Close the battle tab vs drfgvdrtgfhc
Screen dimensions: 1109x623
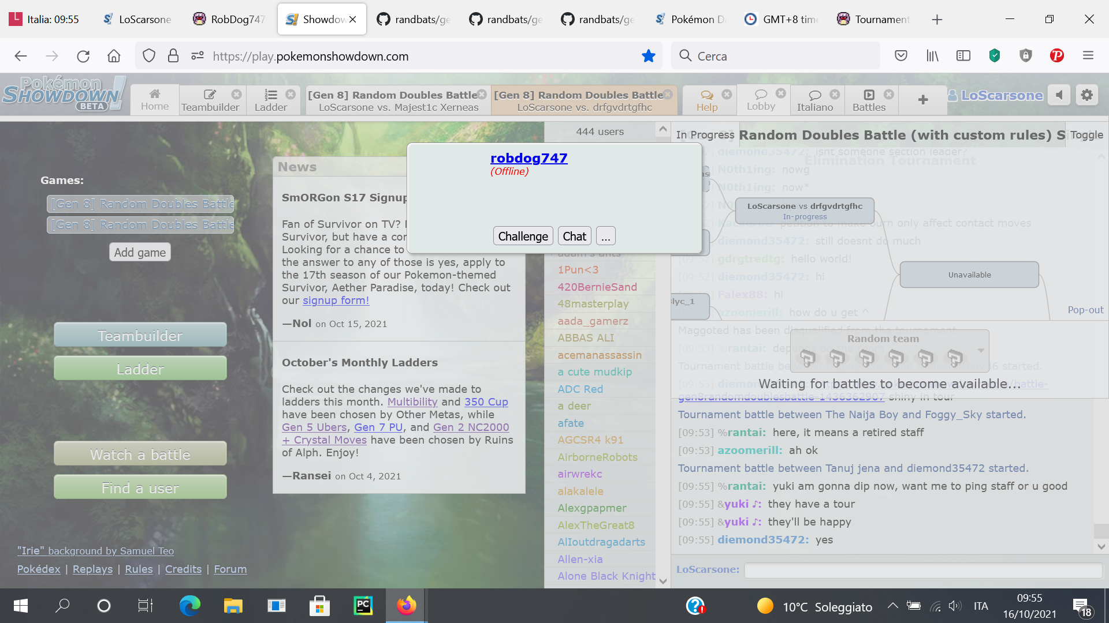(668, 94)
